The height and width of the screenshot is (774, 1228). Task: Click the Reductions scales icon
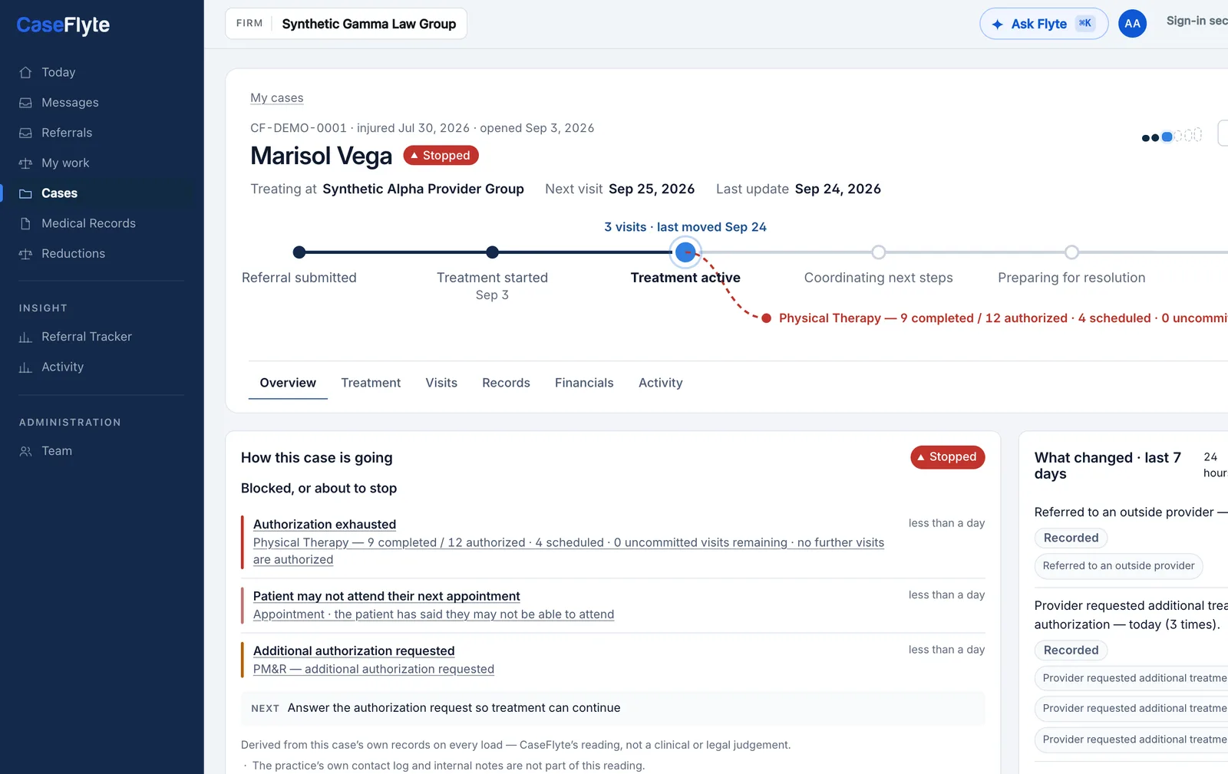point(25,254)
